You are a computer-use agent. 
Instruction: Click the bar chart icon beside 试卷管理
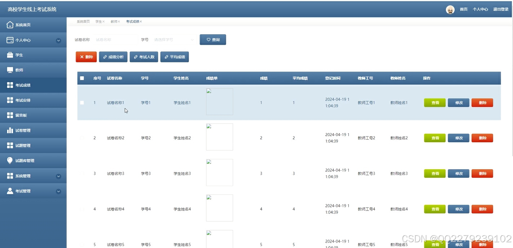pos(10,130)
